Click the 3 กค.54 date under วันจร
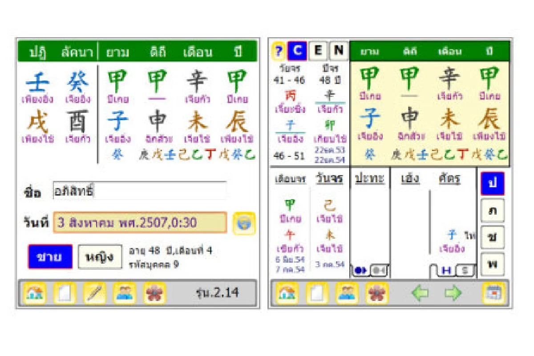 tap(330, 264)
